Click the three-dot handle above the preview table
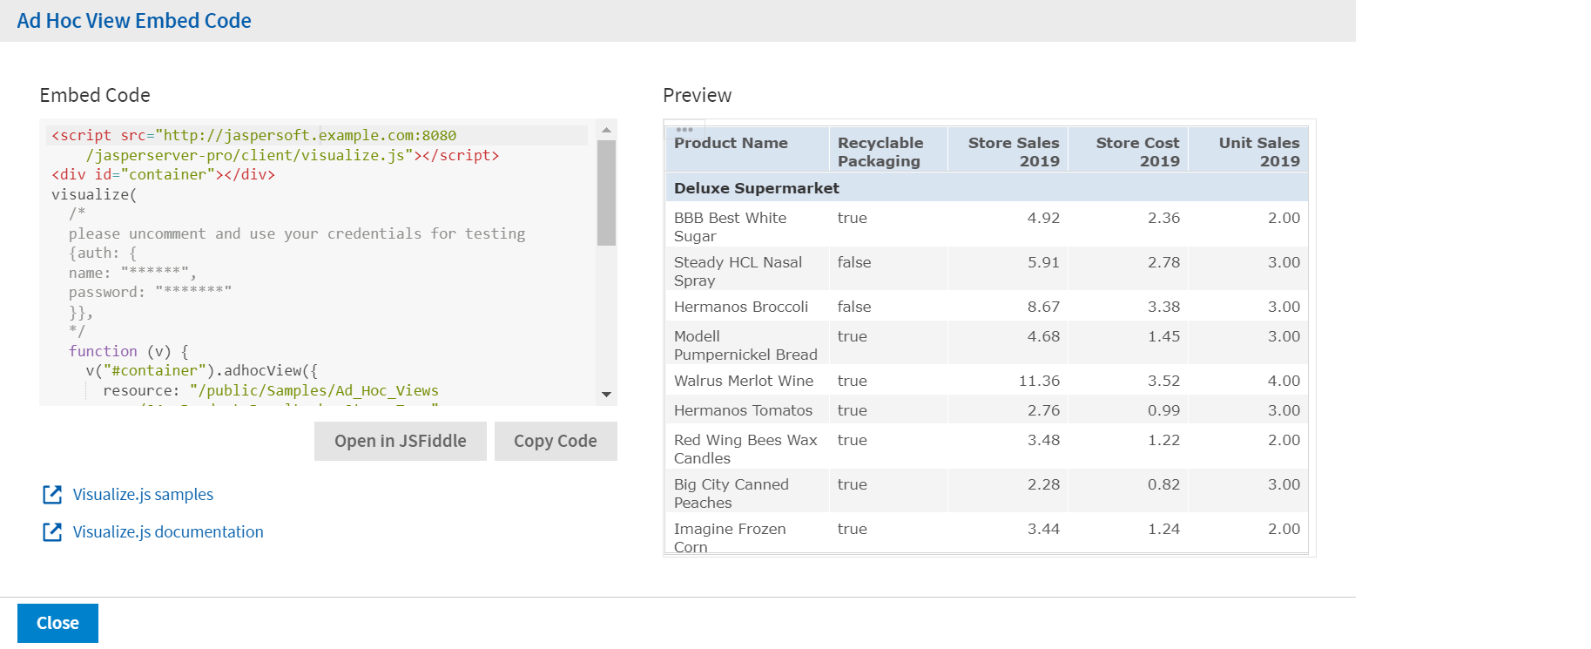 (x=684, y=130)
